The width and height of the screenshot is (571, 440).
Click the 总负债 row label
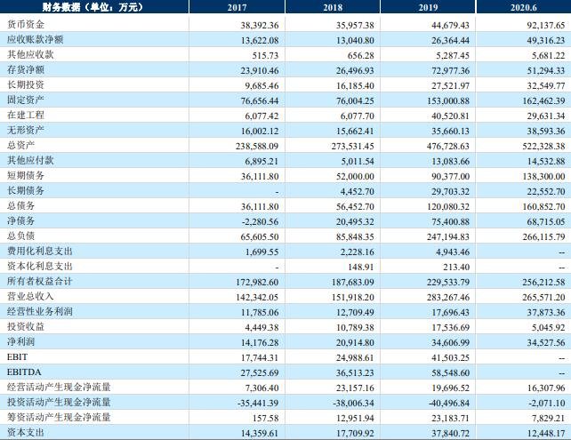20,236
